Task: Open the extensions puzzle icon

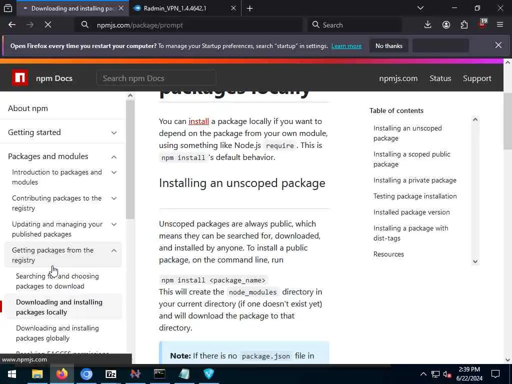Action: point(464,25)
